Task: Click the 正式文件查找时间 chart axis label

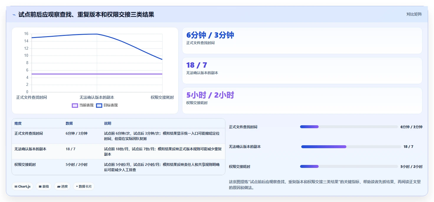Action: coord(32,97)
